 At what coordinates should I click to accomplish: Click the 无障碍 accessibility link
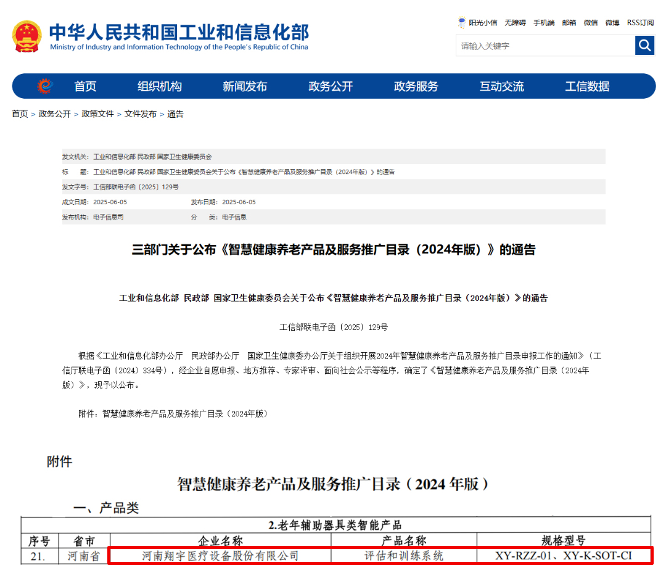pos(515,23)
